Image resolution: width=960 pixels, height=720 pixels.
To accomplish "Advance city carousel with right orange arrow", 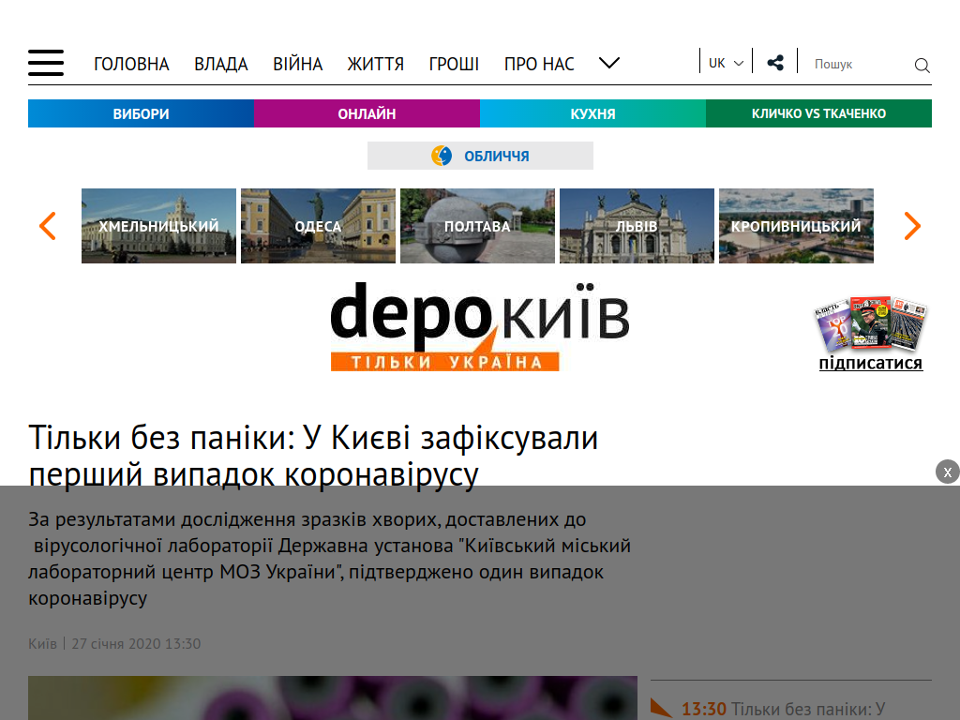I will click(x=912, y=226).
